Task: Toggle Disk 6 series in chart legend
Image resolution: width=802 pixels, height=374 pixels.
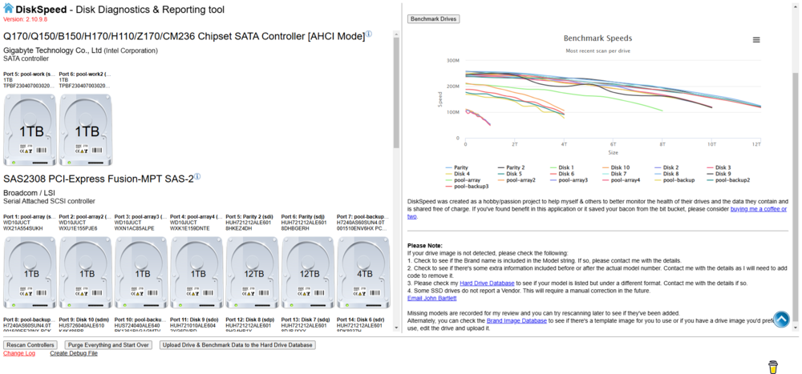Action: point(561,174)
